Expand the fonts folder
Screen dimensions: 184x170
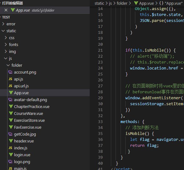click(x=6, y=45)
